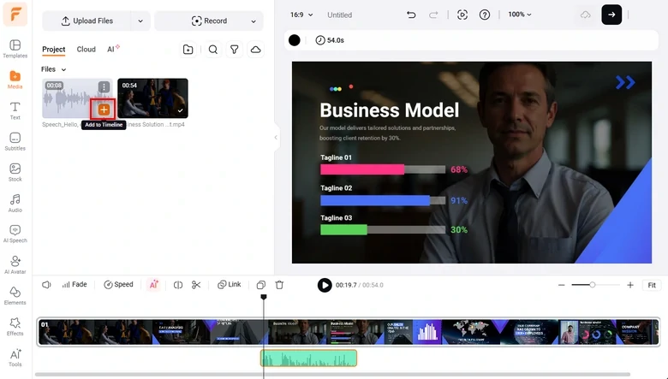Expand the Upload Files dropdown arrow
Viewport: 668px width, 379px height.
click(x=140, y=21)
